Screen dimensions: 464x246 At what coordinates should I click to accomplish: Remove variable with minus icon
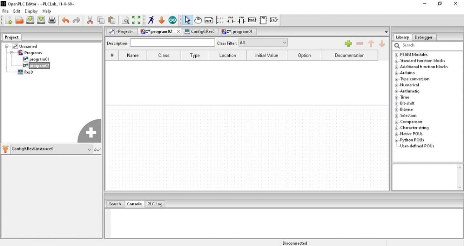tap(359, 43)
